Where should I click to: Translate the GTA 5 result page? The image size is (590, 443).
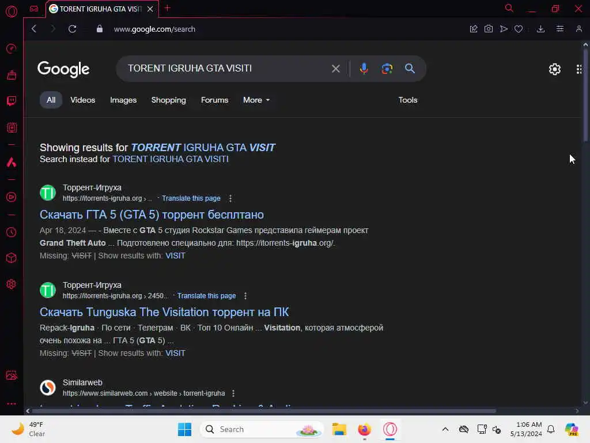tap(191, 198)
